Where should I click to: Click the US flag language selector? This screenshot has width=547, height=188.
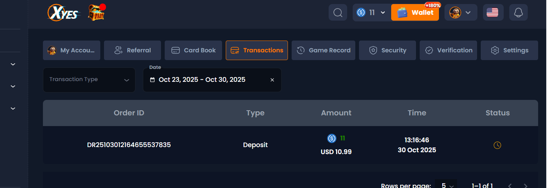[492, 13]
